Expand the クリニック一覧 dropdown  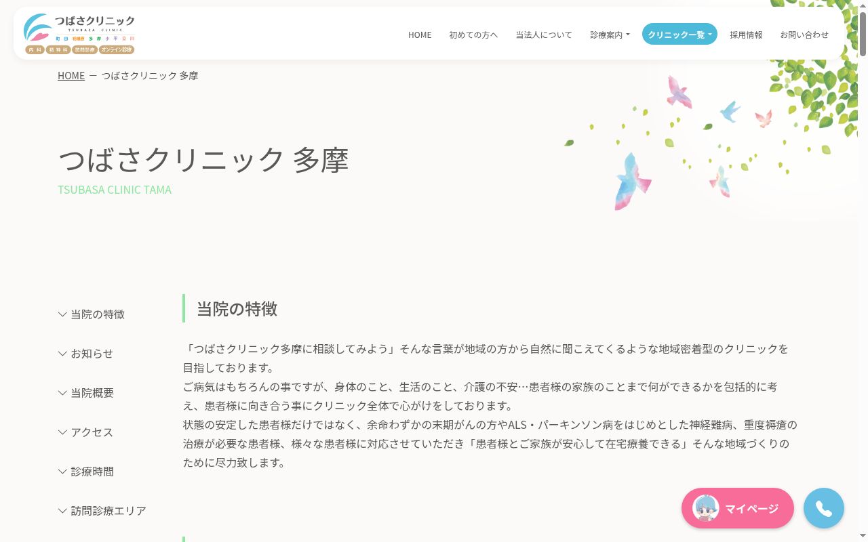(679, 34)
